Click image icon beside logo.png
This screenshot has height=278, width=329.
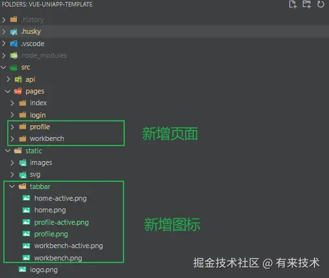coord(22,270)
